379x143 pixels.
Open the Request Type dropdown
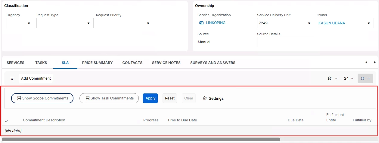pos(65,23)
